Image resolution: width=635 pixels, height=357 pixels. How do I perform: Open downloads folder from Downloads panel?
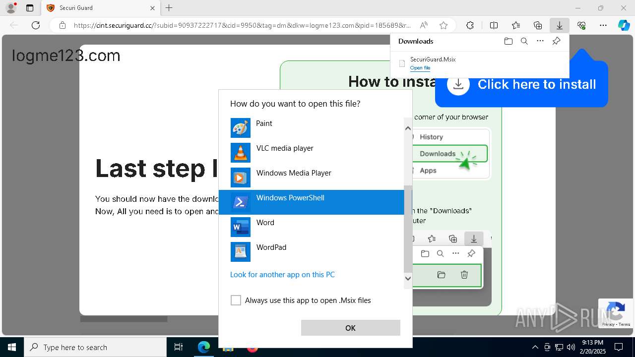point(508,41)
